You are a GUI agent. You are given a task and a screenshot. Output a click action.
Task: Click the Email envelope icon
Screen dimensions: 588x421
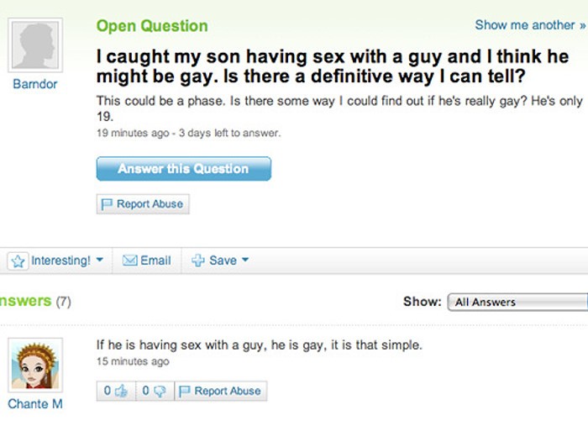[129, 260]
